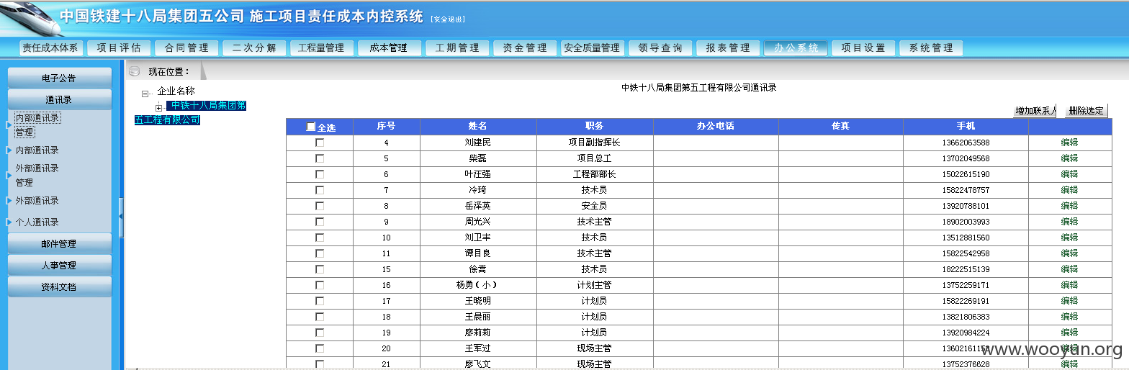
Task: Edit the 杨勇（小） contact entry
Action: (x=1069, y=285)
